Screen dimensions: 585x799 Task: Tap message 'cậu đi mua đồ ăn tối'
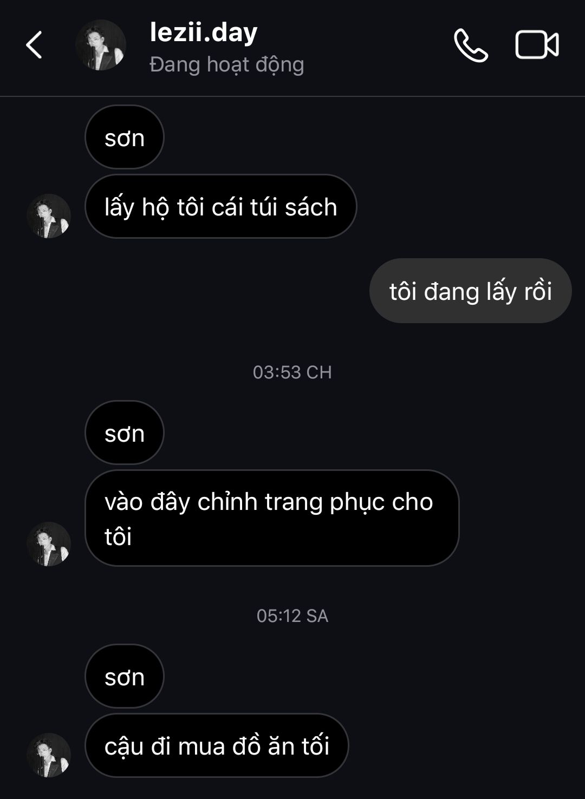217,746
